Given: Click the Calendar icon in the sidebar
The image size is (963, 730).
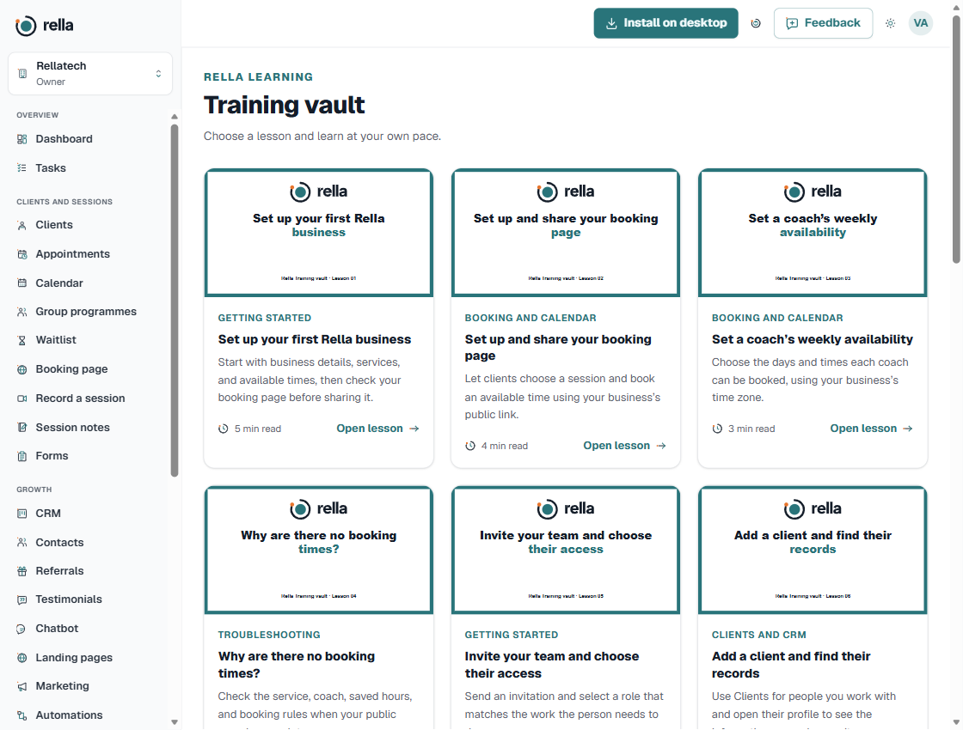Looking at the screenshot, I should pos(22,283).
